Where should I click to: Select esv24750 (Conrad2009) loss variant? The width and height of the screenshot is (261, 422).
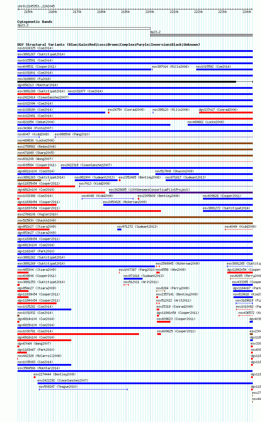pyautogui.click(x=109, y=113)
